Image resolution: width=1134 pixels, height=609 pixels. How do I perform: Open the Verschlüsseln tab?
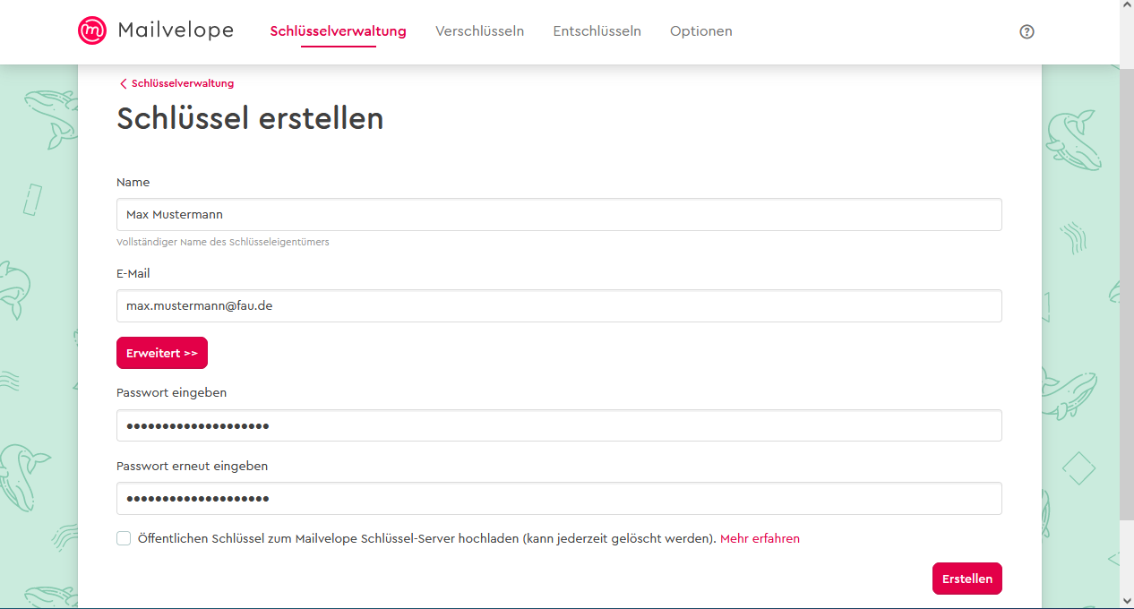click(x=479, y=31)
